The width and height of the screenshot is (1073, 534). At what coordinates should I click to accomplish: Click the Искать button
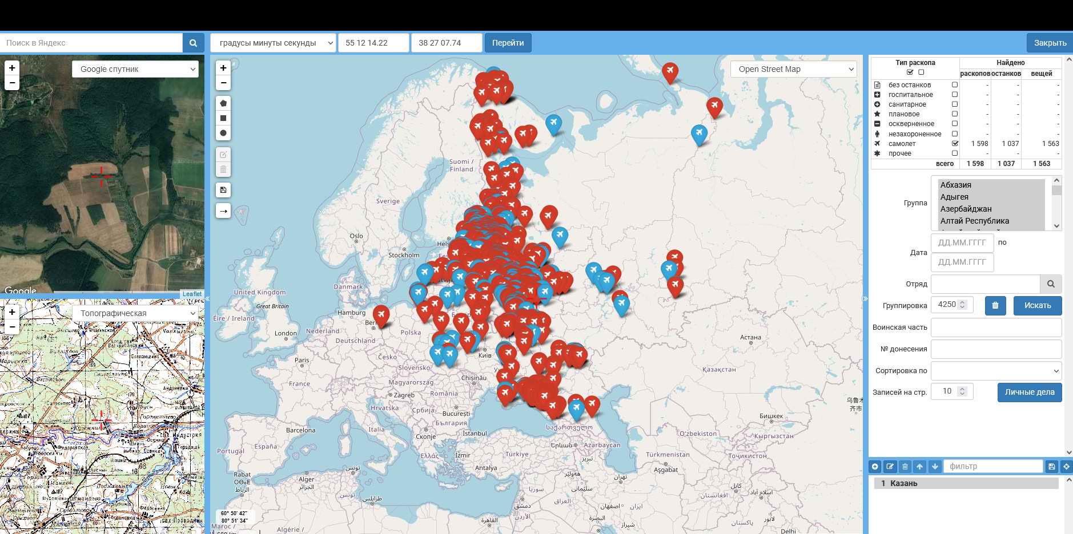1037,305
